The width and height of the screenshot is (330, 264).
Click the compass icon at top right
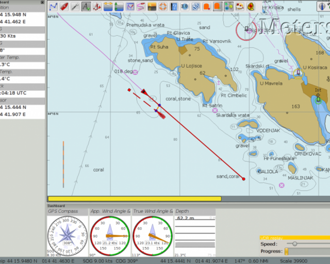(322, 6)
